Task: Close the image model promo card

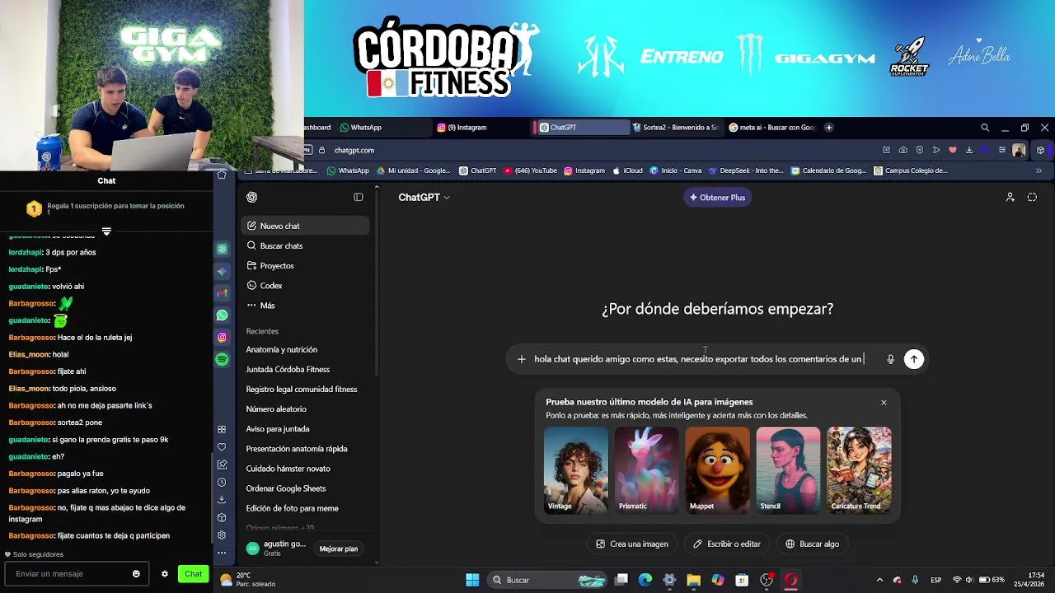Action: tap(884, 403)
